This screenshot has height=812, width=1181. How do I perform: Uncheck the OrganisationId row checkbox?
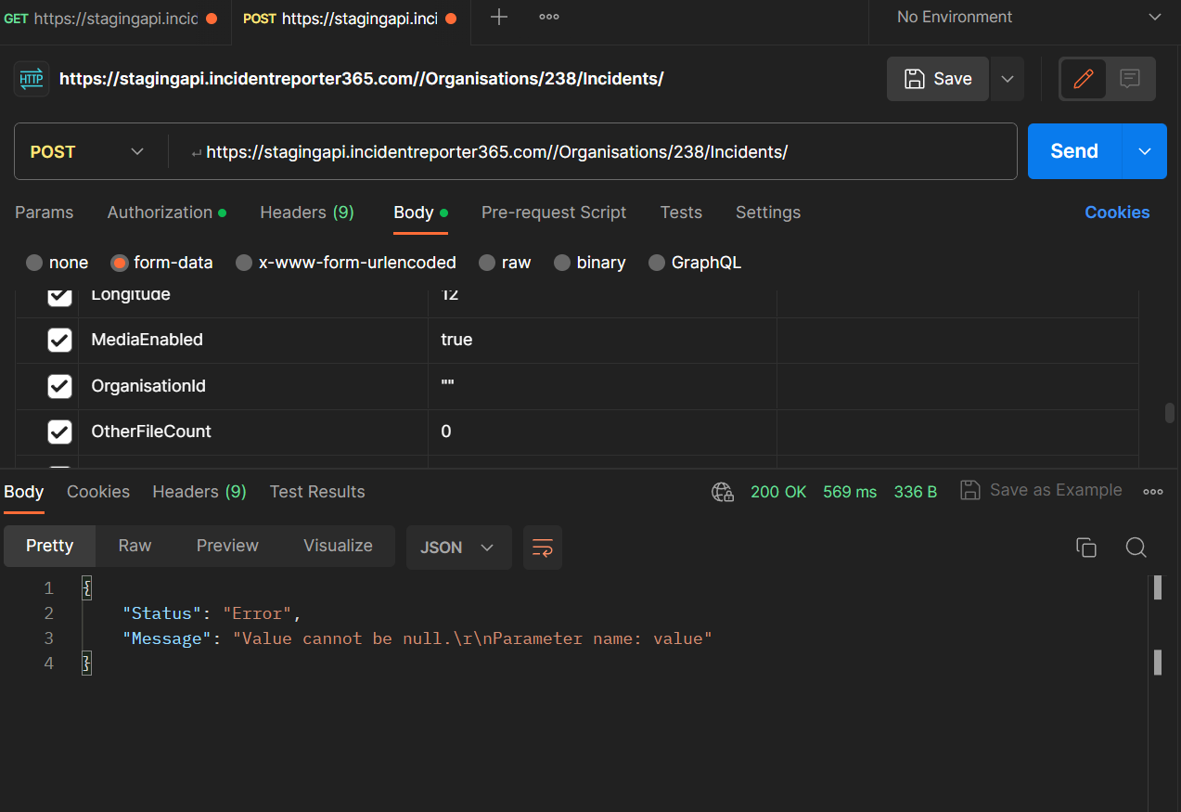[x=59, y=386]
